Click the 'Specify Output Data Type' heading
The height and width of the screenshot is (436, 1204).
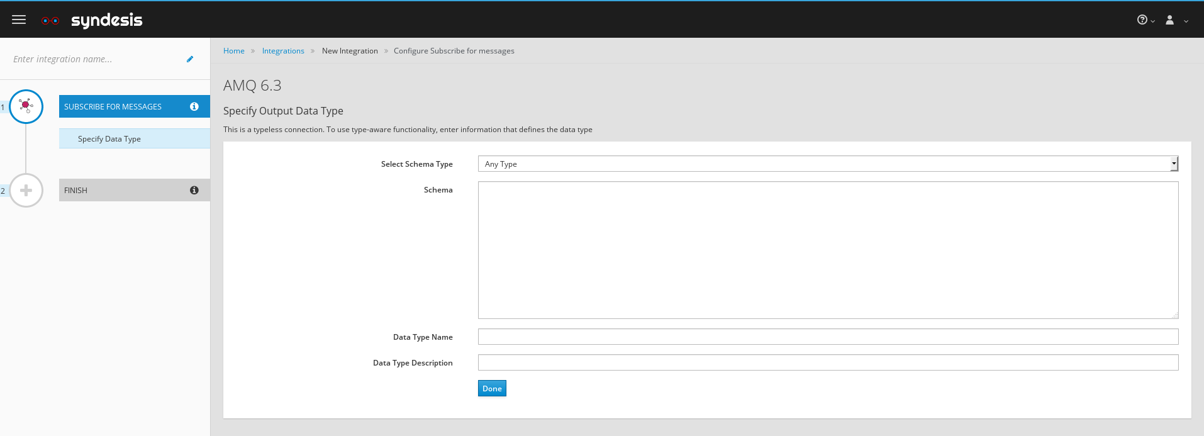click(283, 111)
